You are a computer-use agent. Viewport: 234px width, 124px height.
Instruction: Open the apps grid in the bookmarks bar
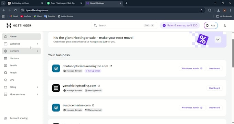(x=3, y=16)
